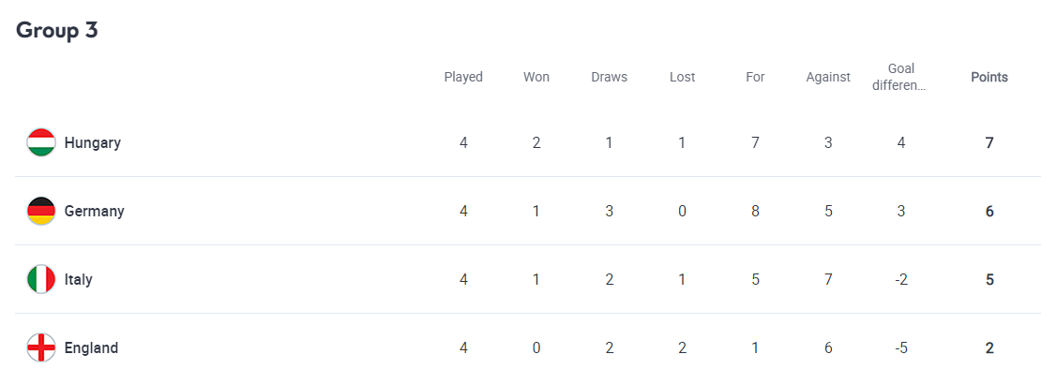Click the England flag icon

pyautogui.click(x=41, y=347)
